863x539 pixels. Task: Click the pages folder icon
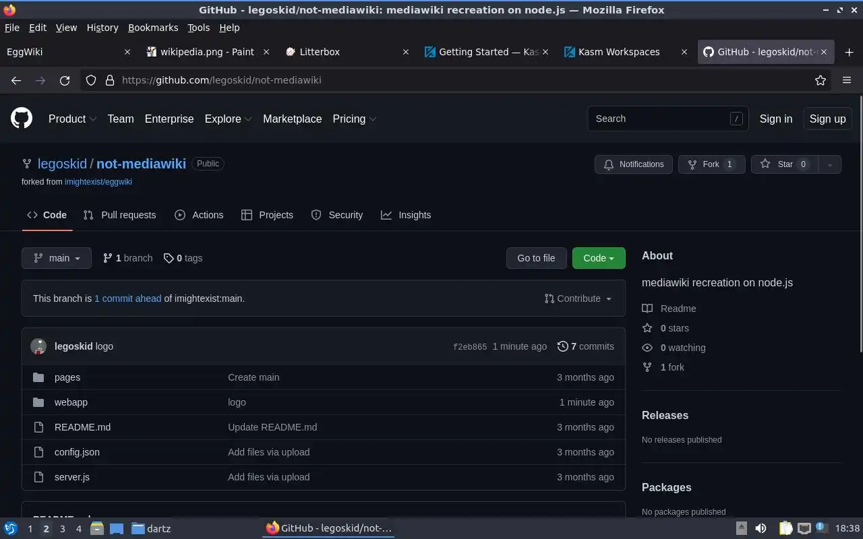coord(38,377)
